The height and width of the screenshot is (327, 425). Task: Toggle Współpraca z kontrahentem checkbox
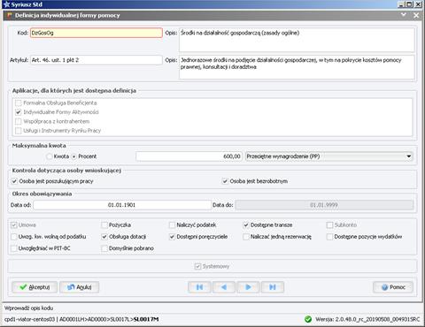19,121
